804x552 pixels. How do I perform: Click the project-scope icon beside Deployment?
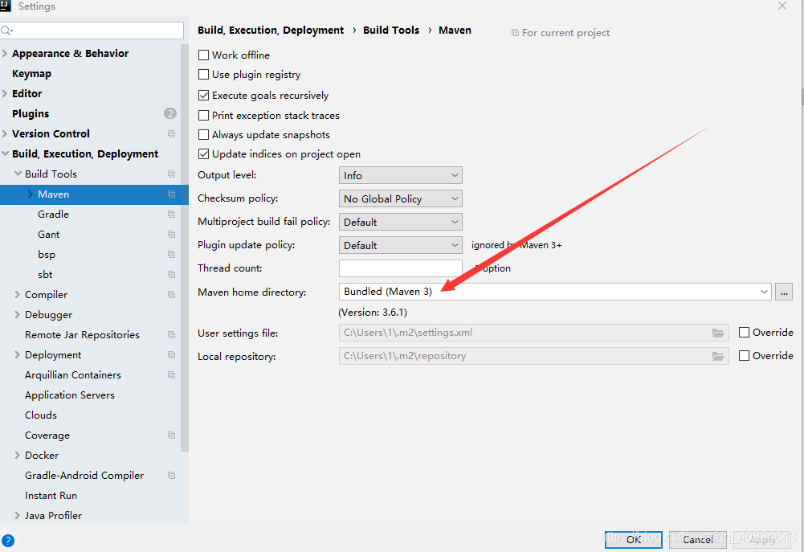point(171,354)
